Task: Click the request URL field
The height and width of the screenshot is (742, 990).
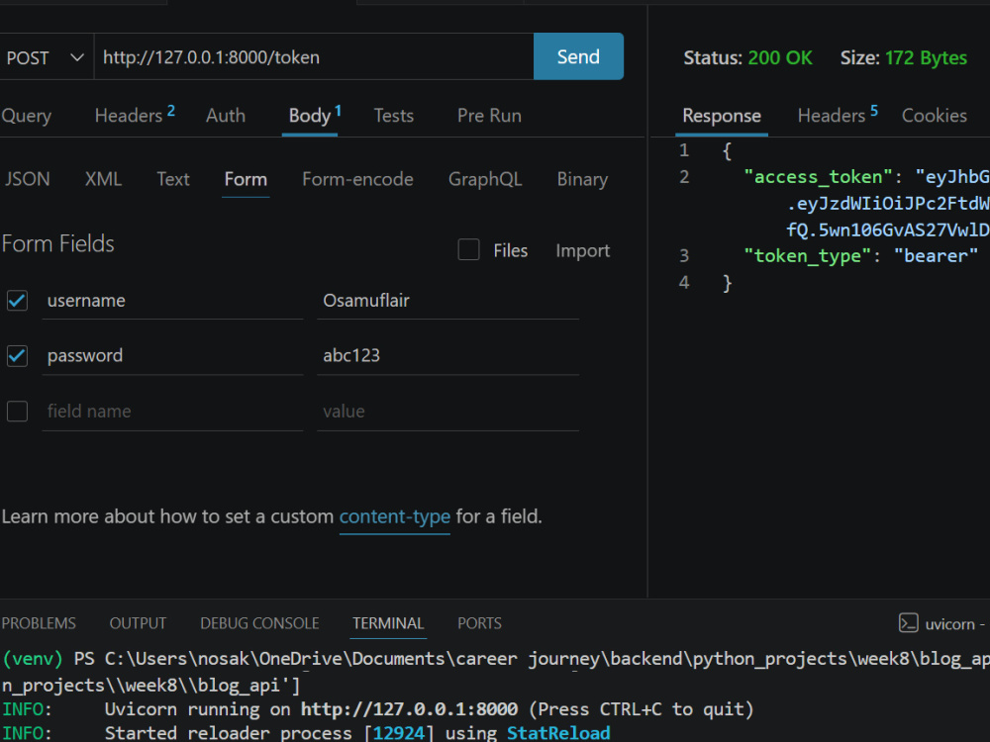Action: (314, 57)
